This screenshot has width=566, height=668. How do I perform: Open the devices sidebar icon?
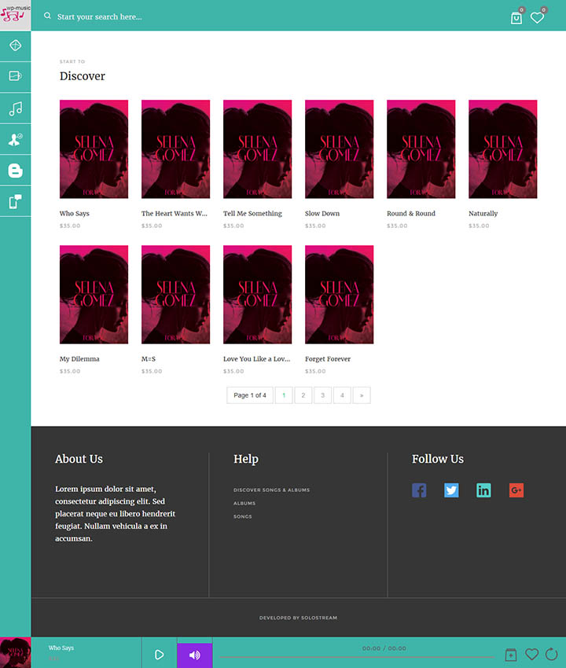pos(16,201)
